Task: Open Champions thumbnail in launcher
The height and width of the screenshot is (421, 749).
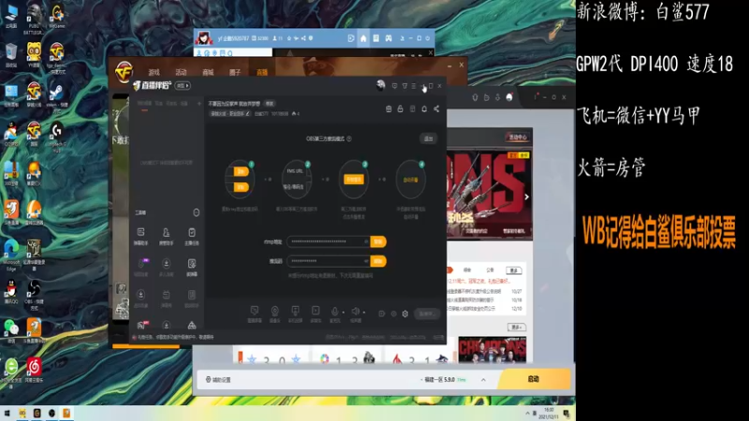Action: pyautogui.click(x=492, y=349)
